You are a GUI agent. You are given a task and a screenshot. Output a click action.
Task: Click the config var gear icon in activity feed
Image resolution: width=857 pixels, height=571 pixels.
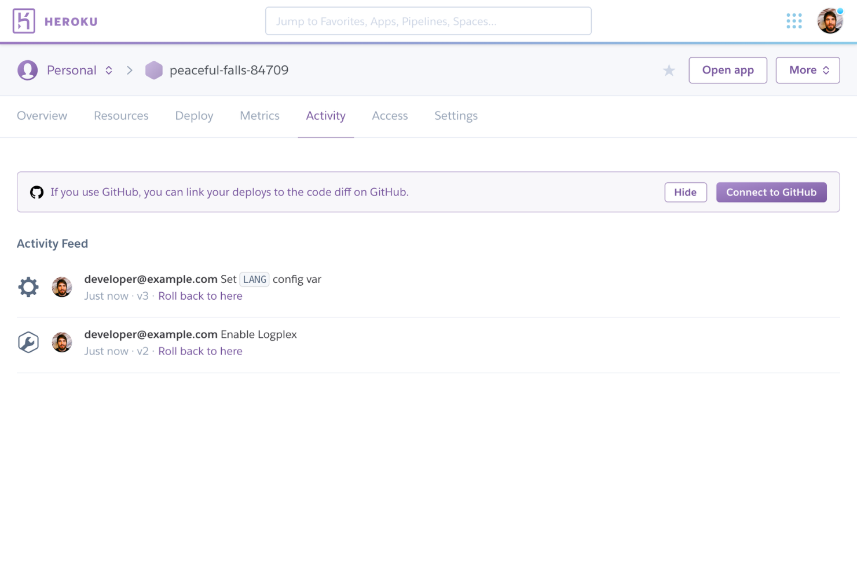point(28,286)
